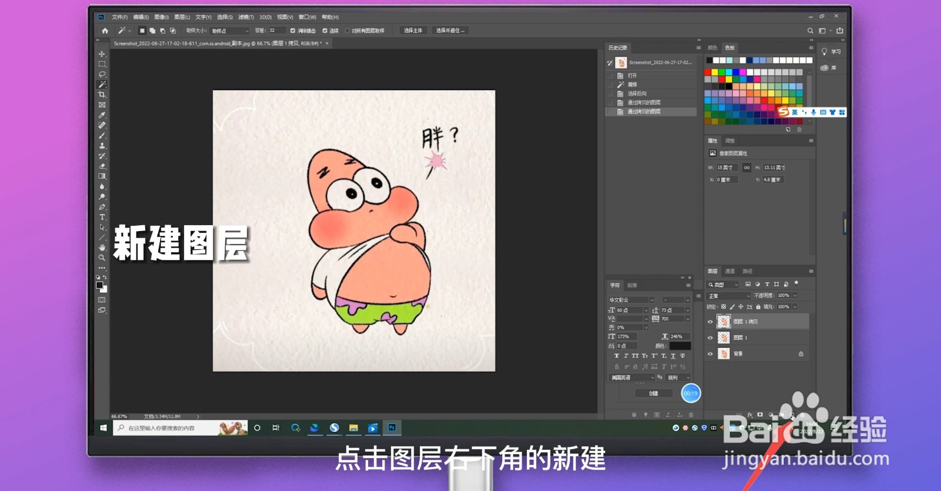941x491 pixels.
Task: Select the Eyedropper tool
Action: (102, 115)
